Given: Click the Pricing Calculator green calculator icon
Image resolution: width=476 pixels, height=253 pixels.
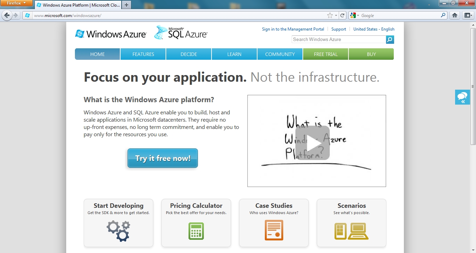Looking at the screenshot, I should pos(196,231).
